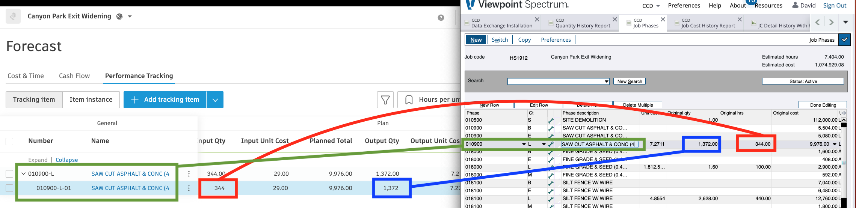Click the bookmark Hours per unit view
This screenshot has height=208, width=856.
(429, 99)
